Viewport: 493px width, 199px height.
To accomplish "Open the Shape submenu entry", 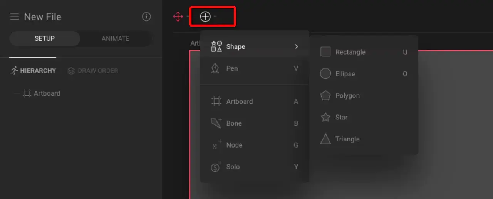I will (235, 46).
